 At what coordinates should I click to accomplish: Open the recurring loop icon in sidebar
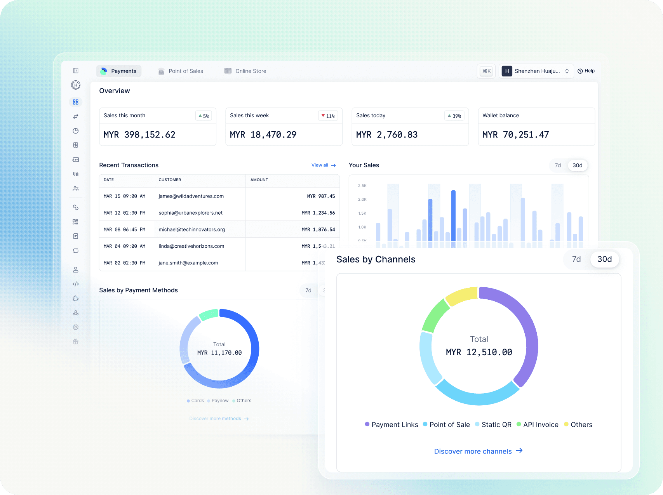click(76, 250)
